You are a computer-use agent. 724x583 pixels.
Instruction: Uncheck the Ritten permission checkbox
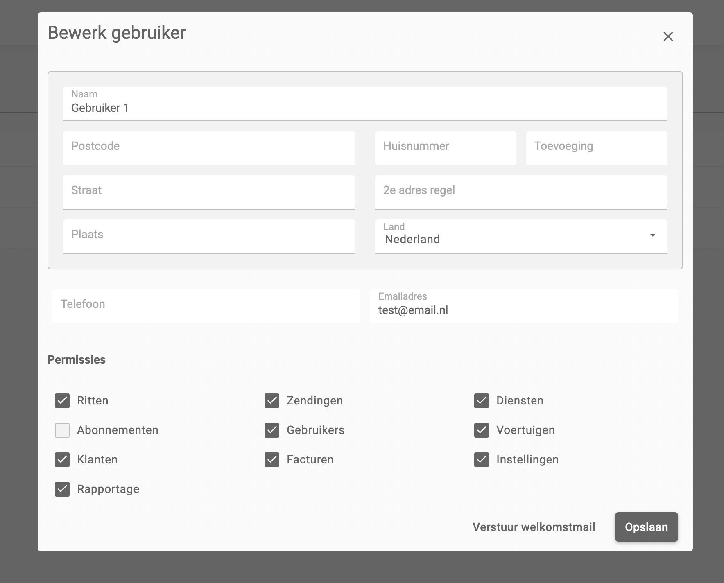click(62, 401)
